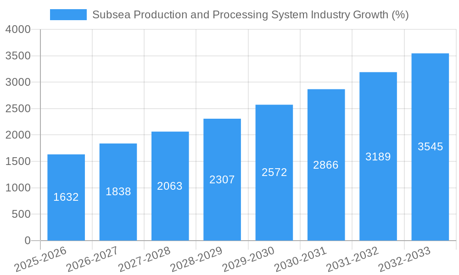
Task: Click the 2572 value label
Action: point(274,172)
